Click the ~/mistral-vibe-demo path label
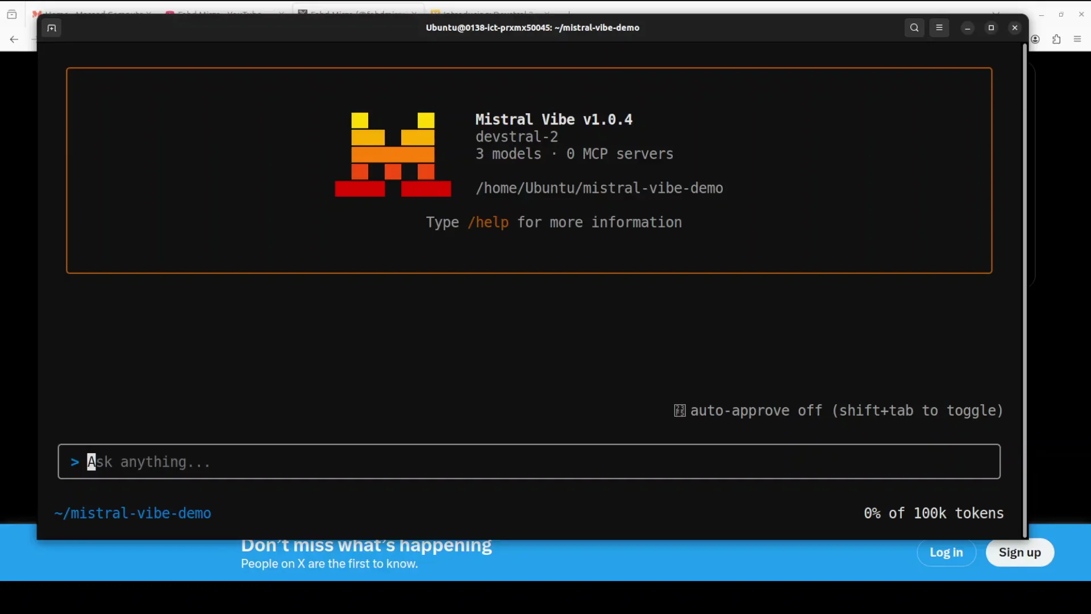 (132, 513)
